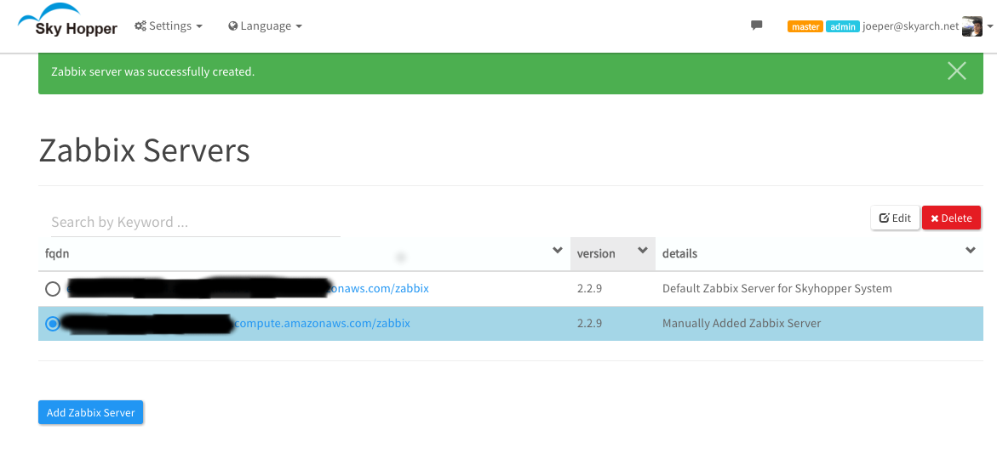The image size is (997, 453).
Task: Click the 'fqdn' column header label
Action: [x=57, y=254]
